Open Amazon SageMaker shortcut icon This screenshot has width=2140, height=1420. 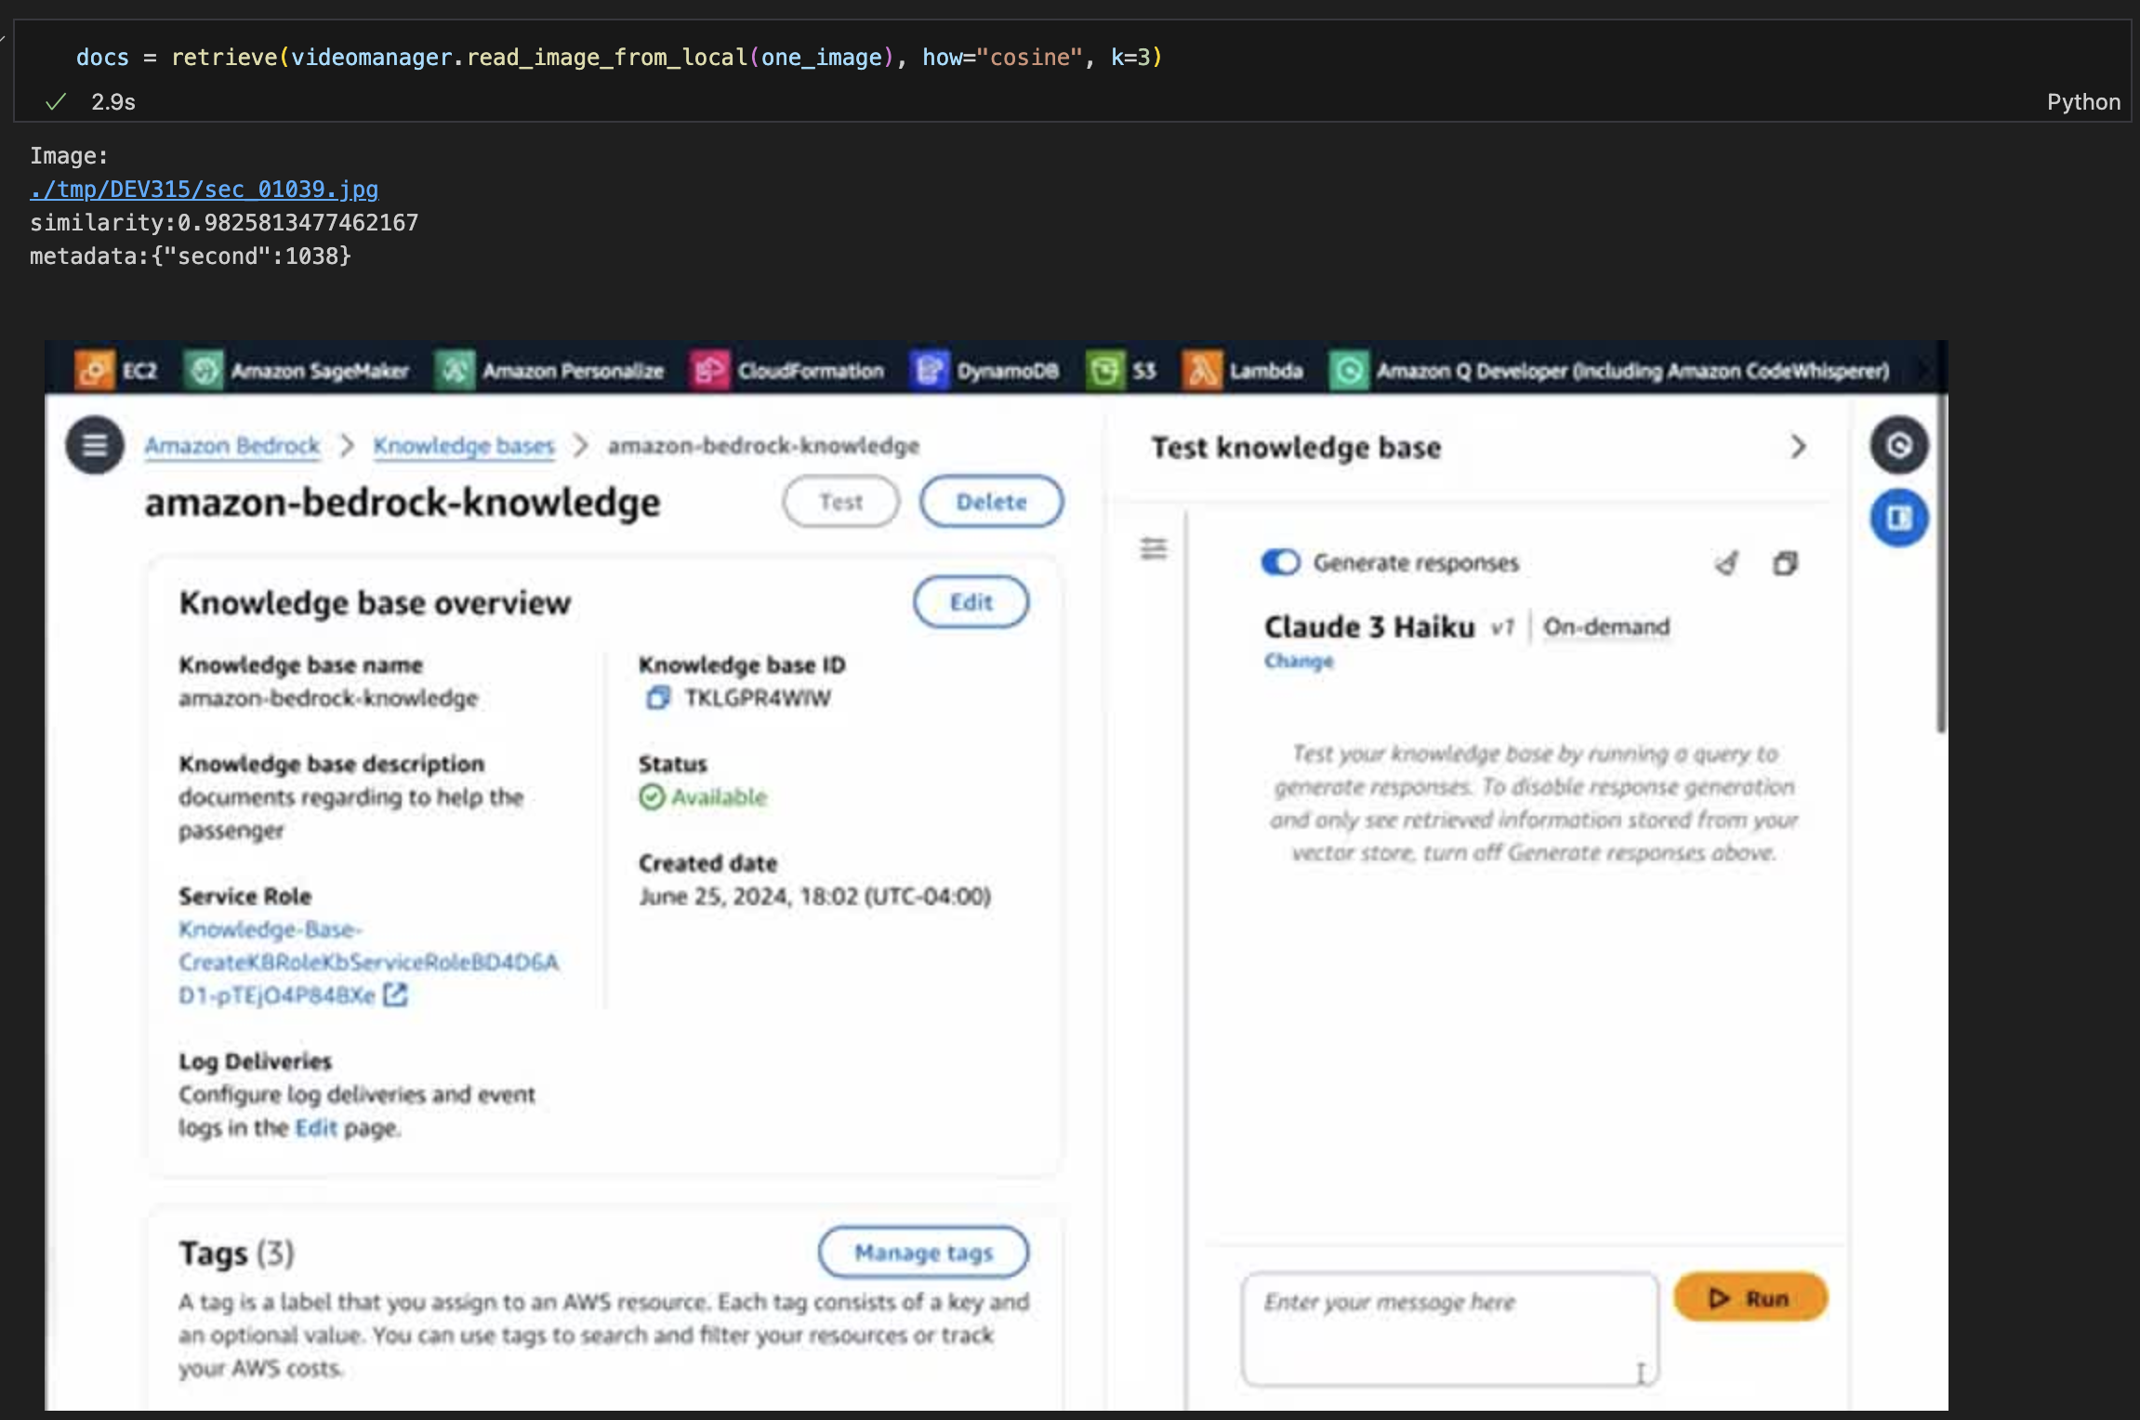(204, 371)
